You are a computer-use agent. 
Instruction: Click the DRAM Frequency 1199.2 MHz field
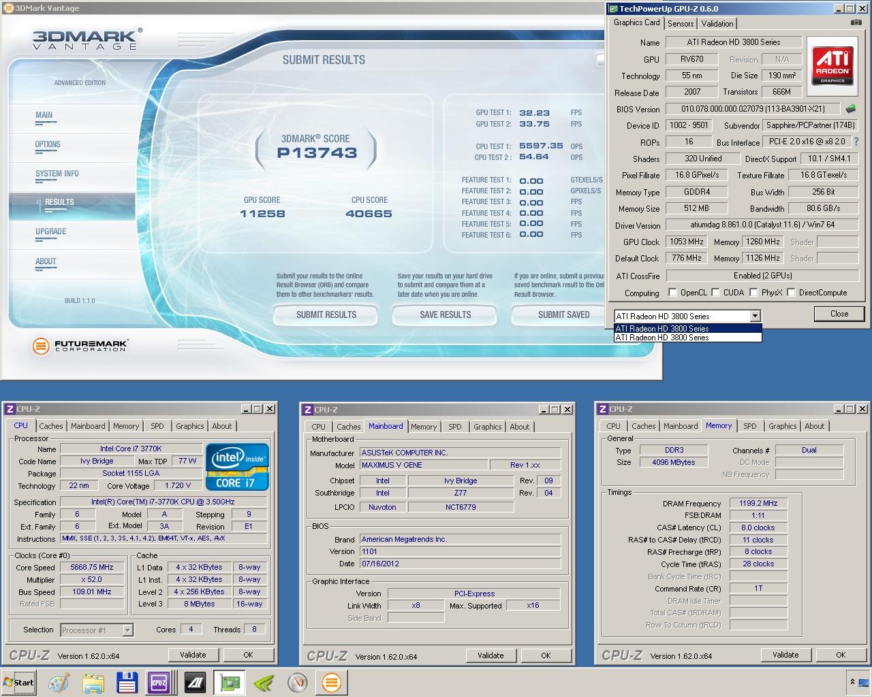(758, 504)
